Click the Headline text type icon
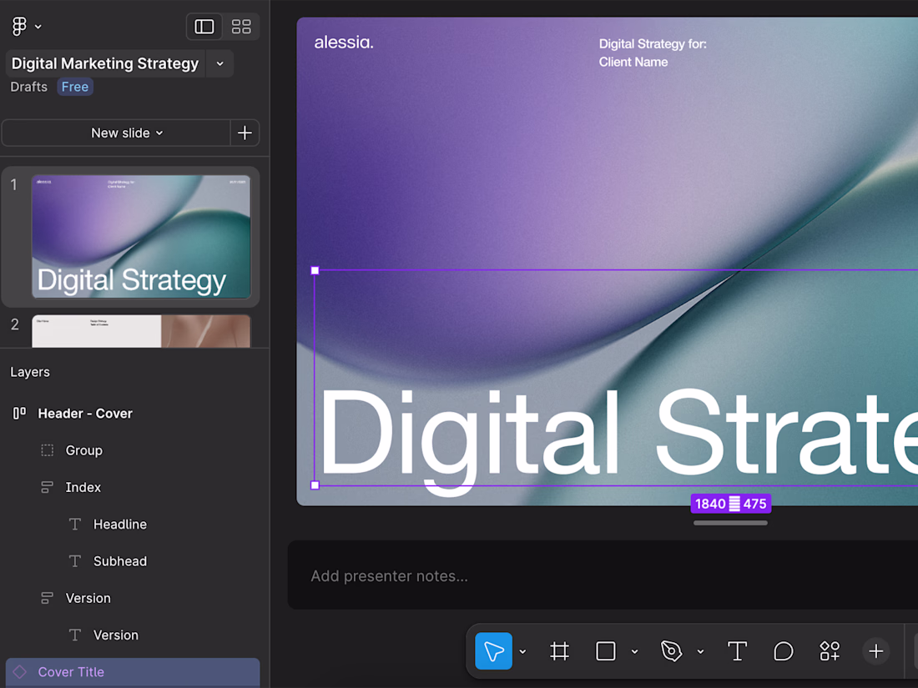This screenshot has width=918, height=688. tap(75, 525)
